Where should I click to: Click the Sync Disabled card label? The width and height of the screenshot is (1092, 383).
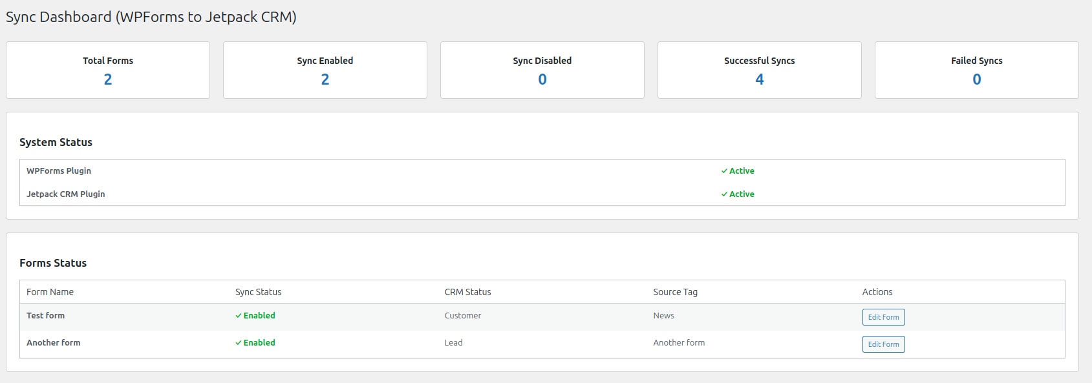pyautogui.click(x=542, y=61)
